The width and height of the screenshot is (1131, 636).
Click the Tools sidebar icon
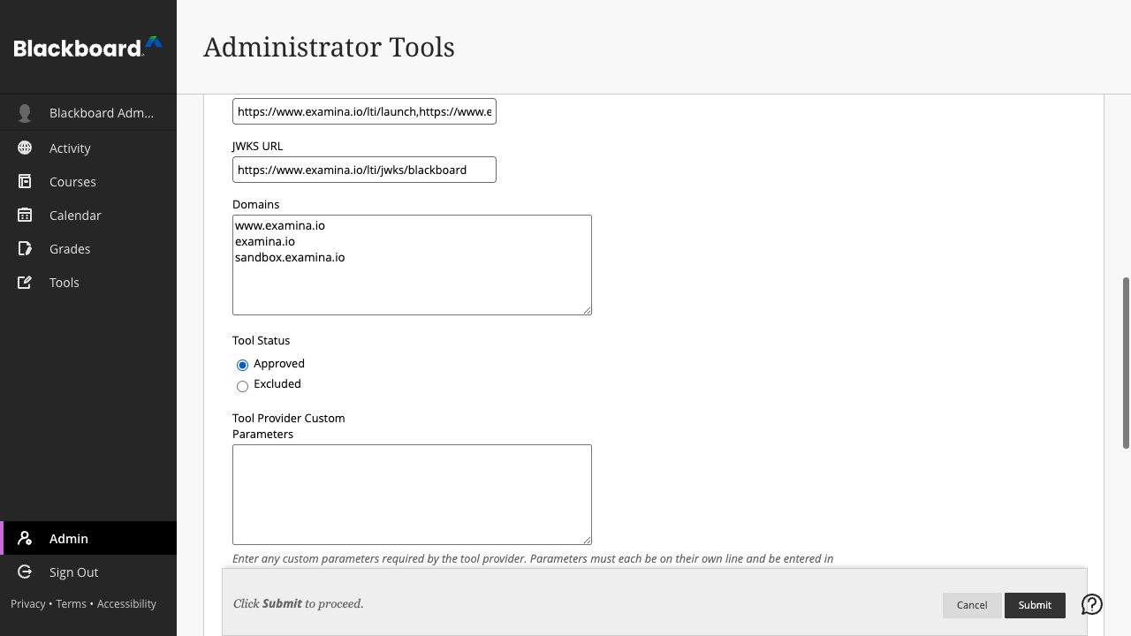25,282
